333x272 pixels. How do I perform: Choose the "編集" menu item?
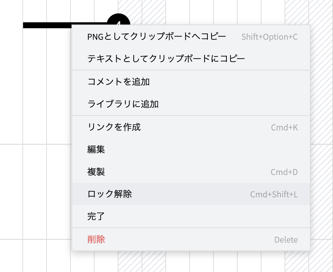96,149
